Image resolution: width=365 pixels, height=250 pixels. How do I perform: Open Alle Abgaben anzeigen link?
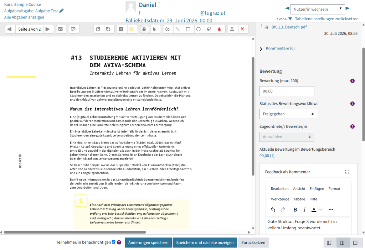[24, 17]
